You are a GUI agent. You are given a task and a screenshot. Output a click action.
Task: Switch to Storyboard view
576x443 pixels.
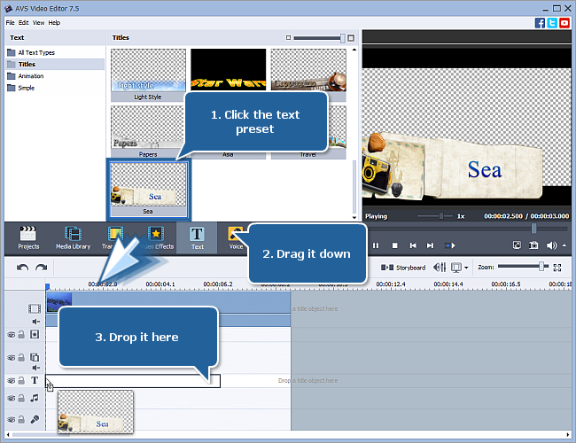[403, 268]
